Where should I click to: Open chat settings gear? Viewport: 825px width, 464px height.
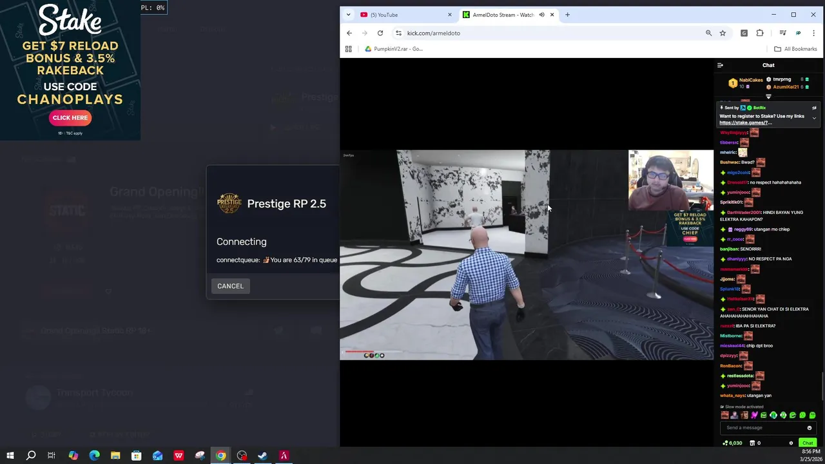pyautogui.click(x=791, y=443)
